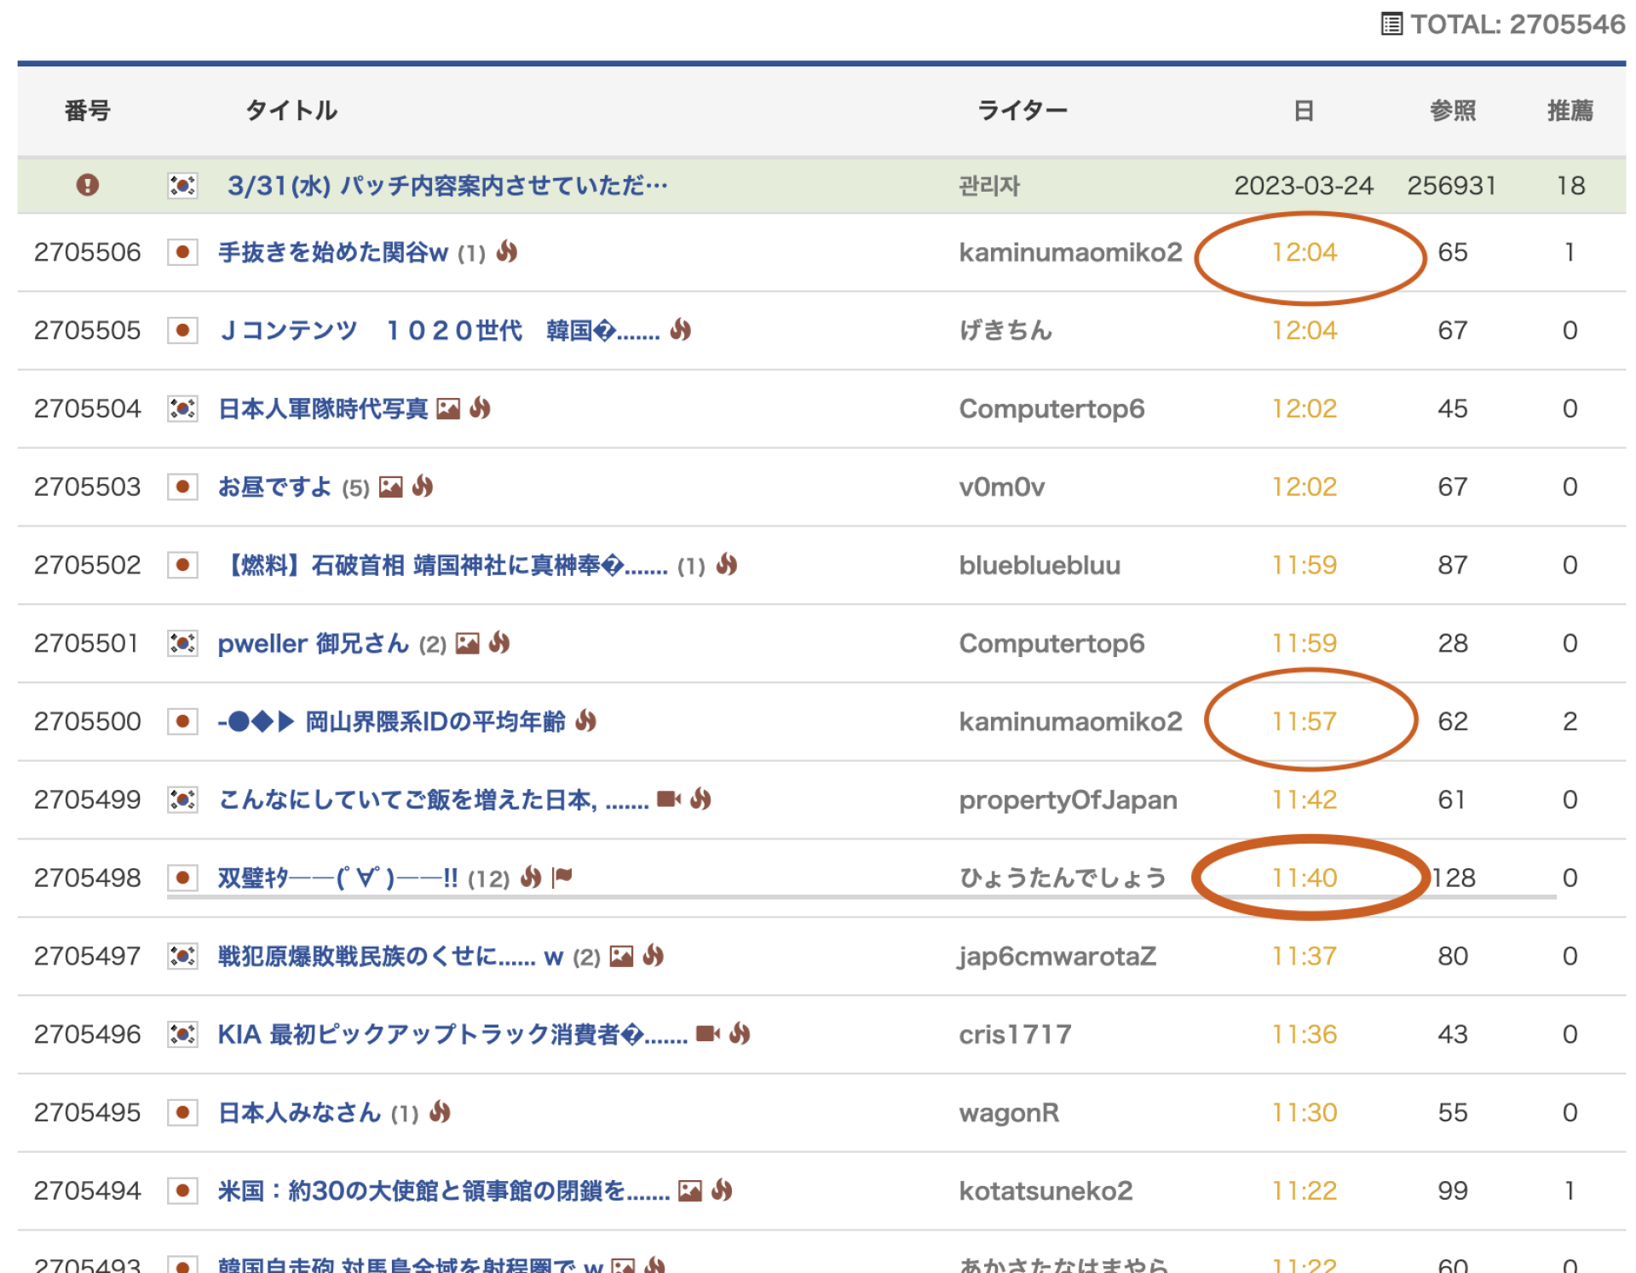This screenshot has height=1273, width=1636.
Task: Click writer name Computertop6 on post 2705504
Action: [x=1051, y=409]
